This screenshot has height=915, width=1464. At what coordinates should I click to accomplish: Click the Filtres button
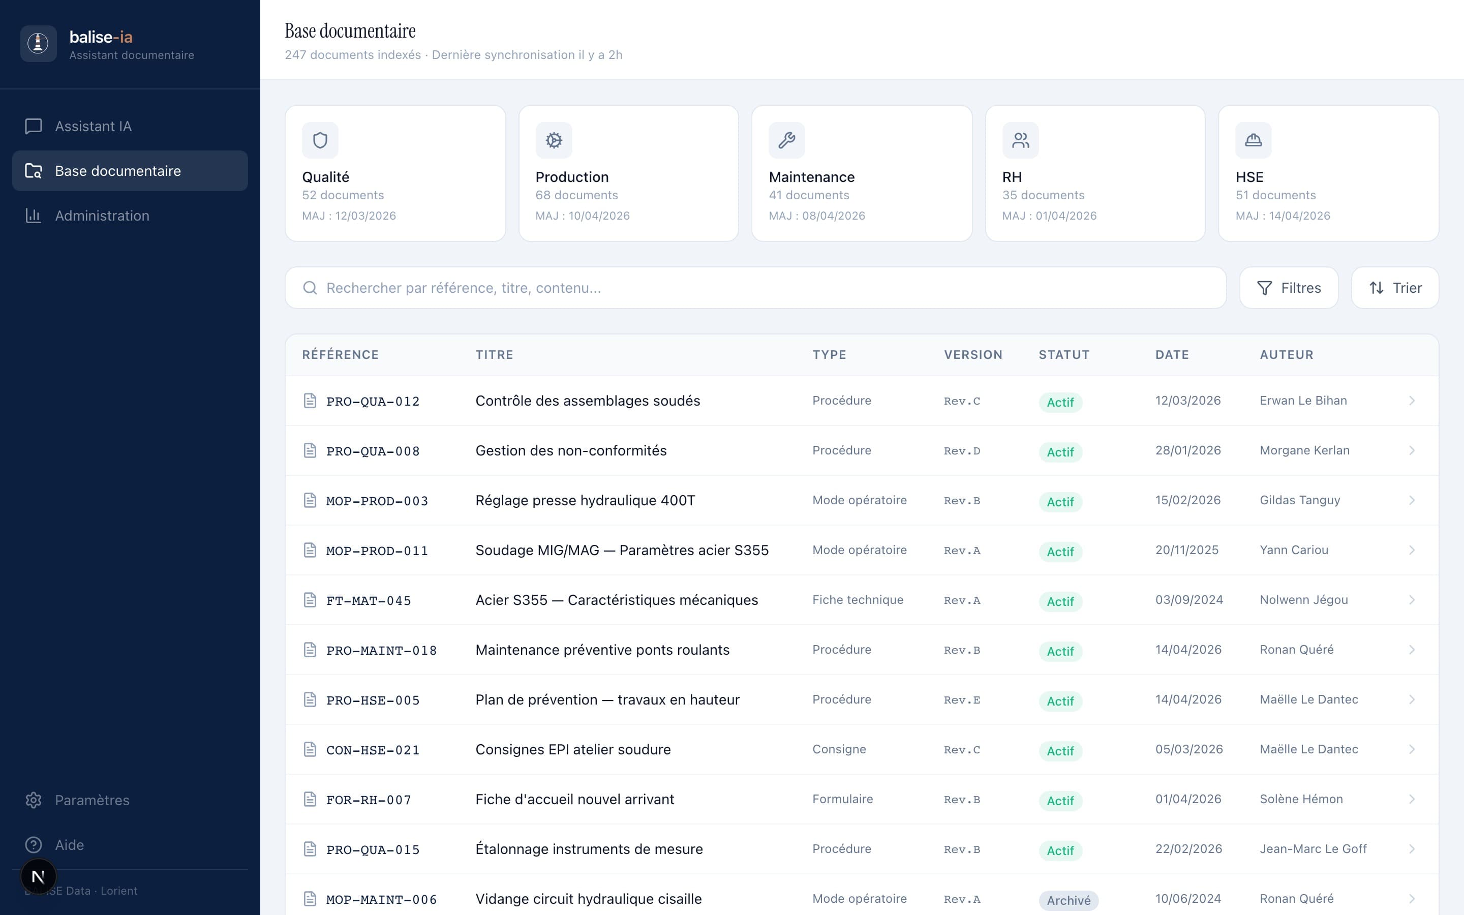coord(1289,287)
